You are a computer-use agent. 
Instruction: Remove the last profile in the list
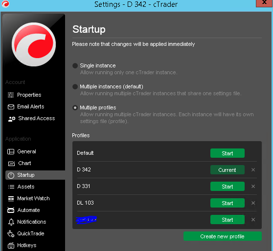tap(253, 220)
